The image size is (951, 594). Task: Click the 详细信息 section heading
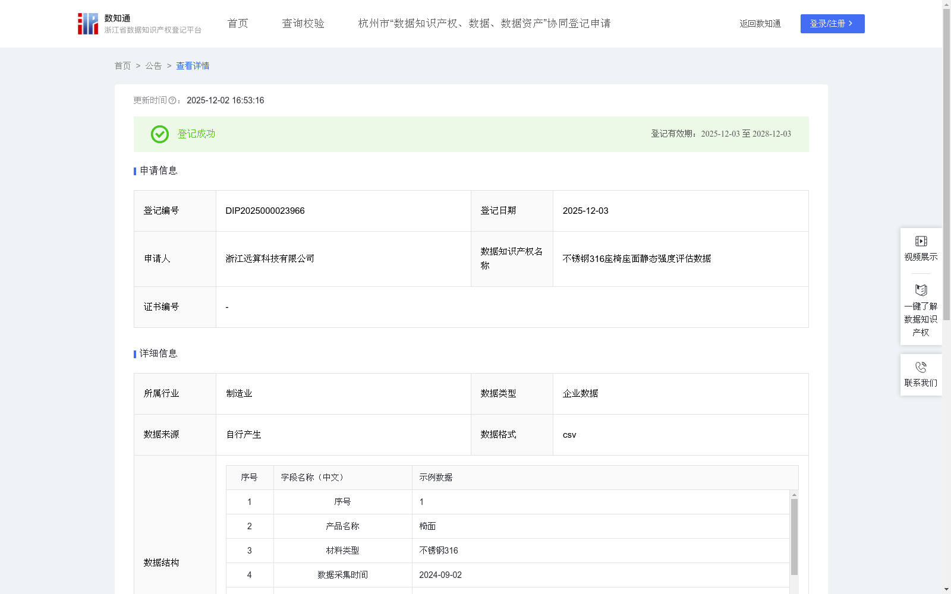pyautogui.click(x=159, y=354)
